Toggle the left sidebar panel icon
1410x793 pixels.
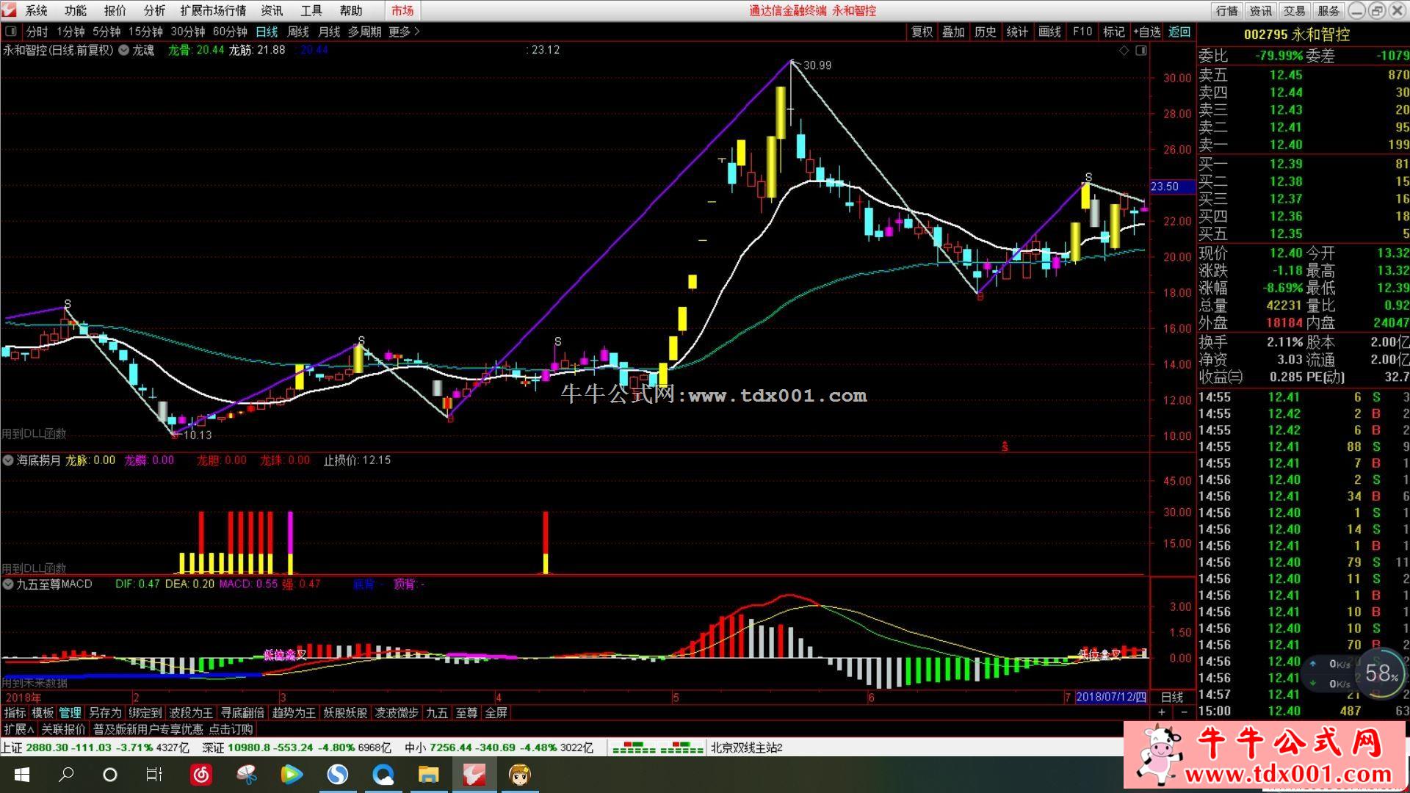click(10, 32)
